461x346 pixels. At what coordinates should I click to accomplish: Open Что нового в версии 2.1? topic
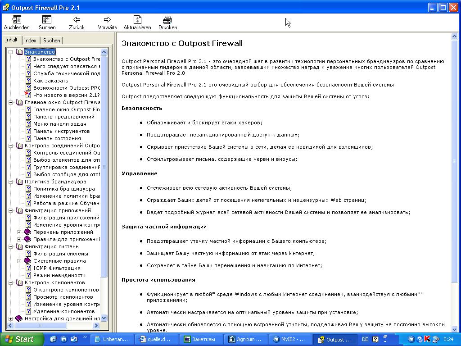pos(67,95)
